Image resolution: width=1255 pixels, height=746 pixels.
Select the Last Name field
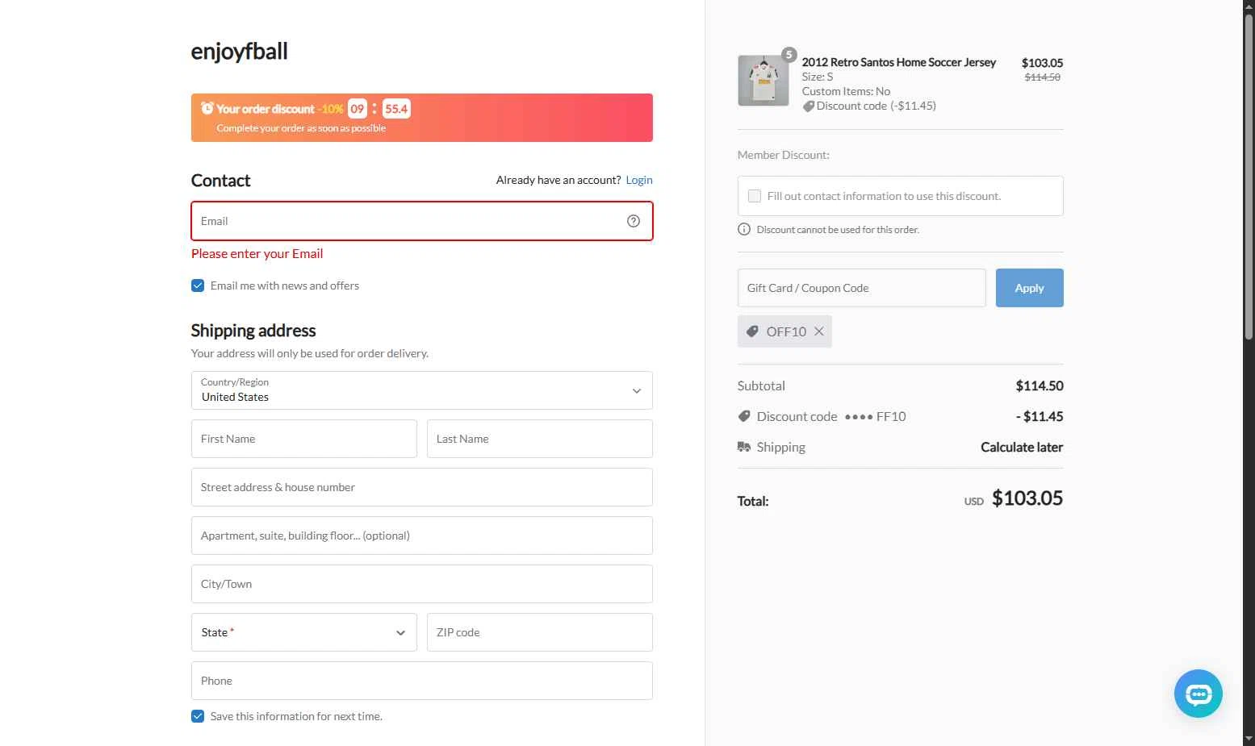(x=540, y=439)
